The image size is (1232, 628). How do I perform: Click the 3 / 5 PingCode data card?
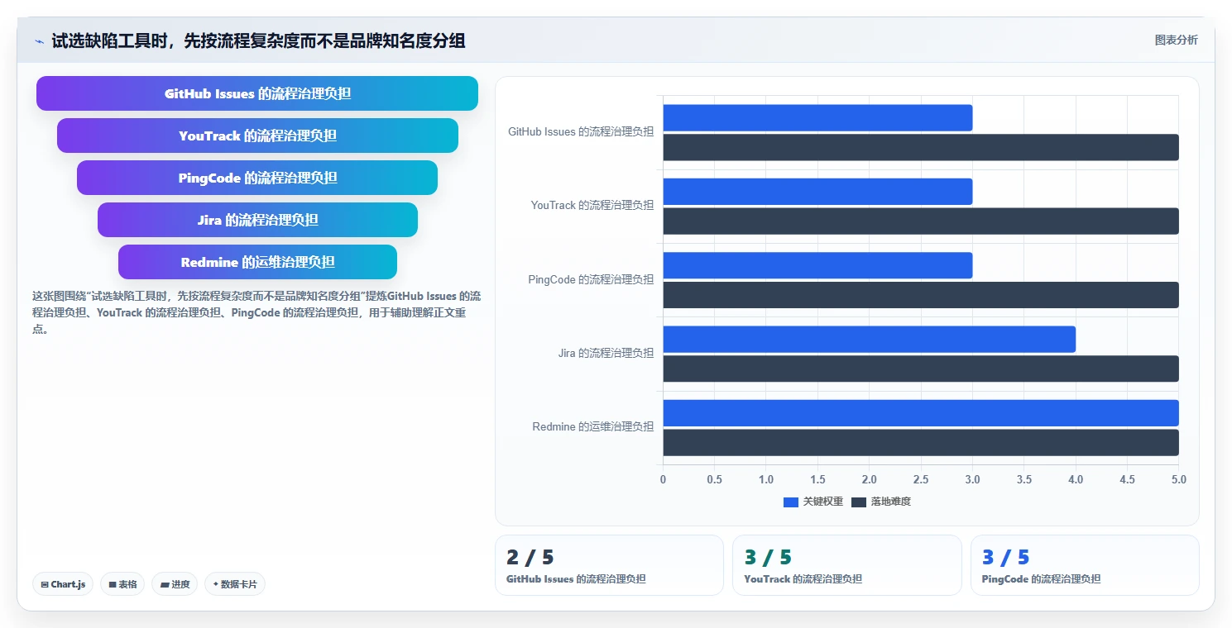pos(1085,565)
